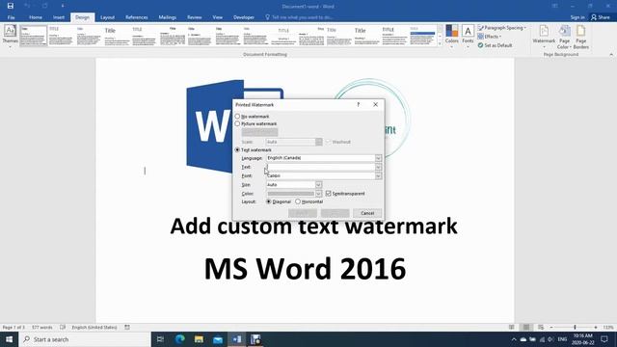
Task: Switch to Web Layout view
Action: tap(541, 328)
